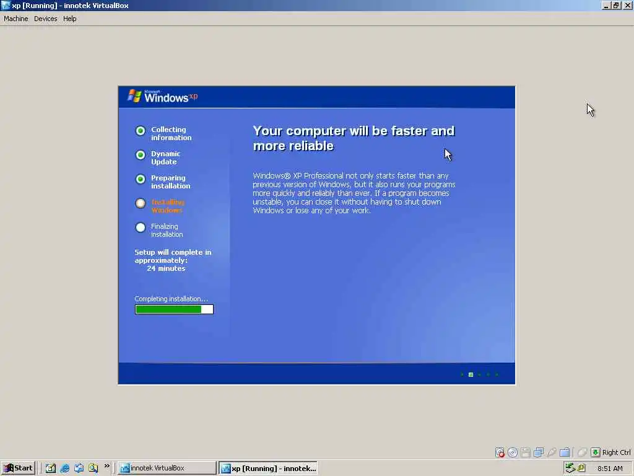The width and height of the screenshot is (634, 476).
Task: Click the first quick launch desktop icon
Action: 50,469
